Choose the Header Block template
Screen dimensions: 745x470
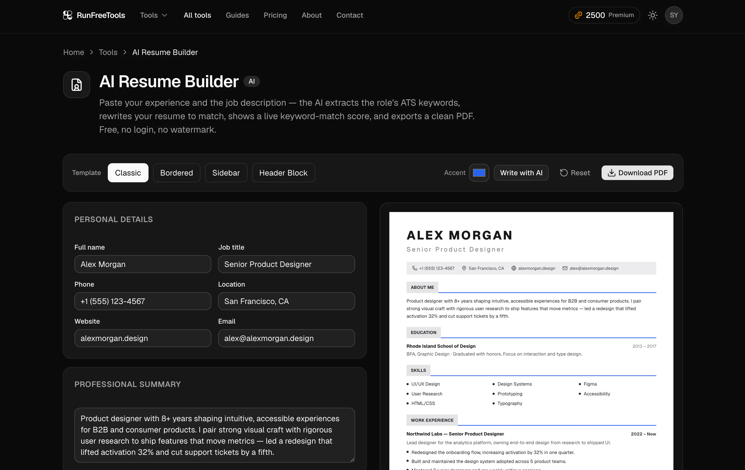coord(284,173)
